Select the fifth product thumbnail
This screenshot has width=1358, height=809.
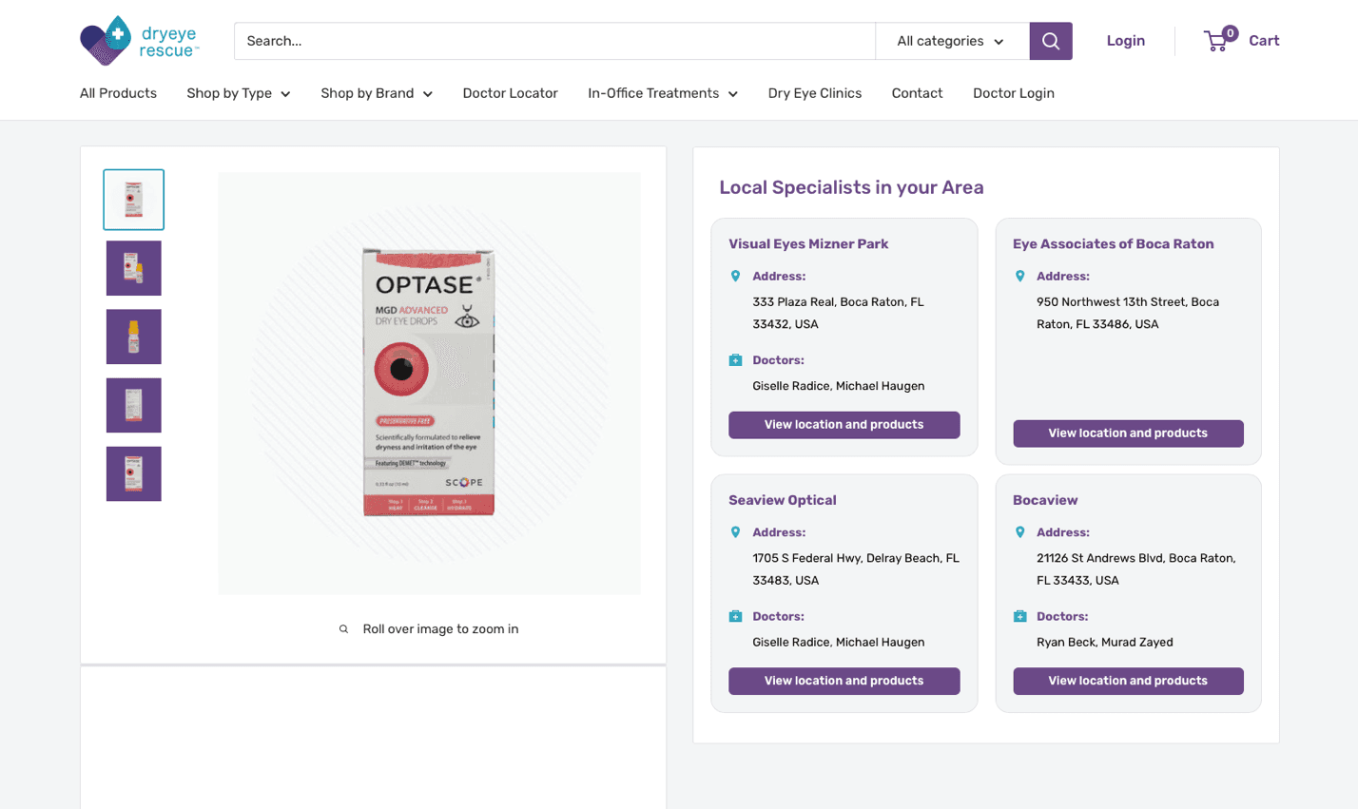coord(134,473)
